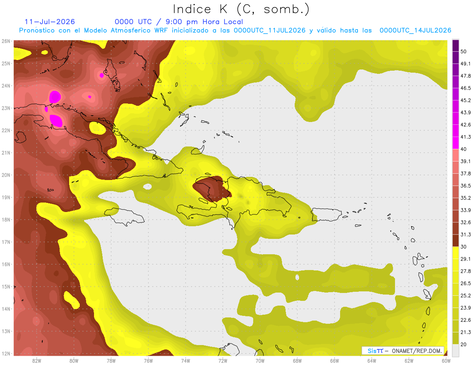Click the "43.9" color bar label
This screenshot has width=474, height=366.
click(466, 113)
